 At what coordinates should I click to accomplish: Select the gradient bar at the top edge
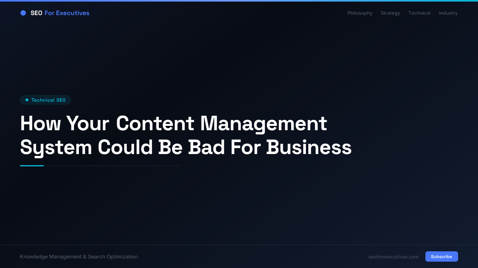pyautogui.click(x=239, y=1)
